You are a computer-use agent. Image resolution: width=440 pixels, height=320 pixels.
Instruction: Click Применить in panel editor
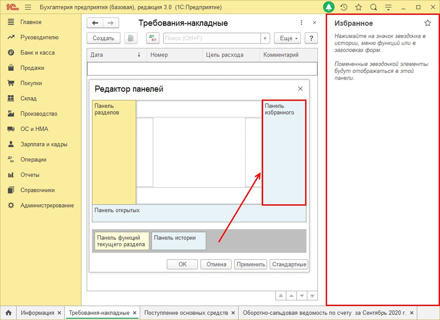[251, 264]
